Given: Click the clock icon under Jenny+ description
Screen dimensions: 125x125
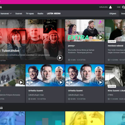Looking at the screenshot, I should [x=69, y=60].
